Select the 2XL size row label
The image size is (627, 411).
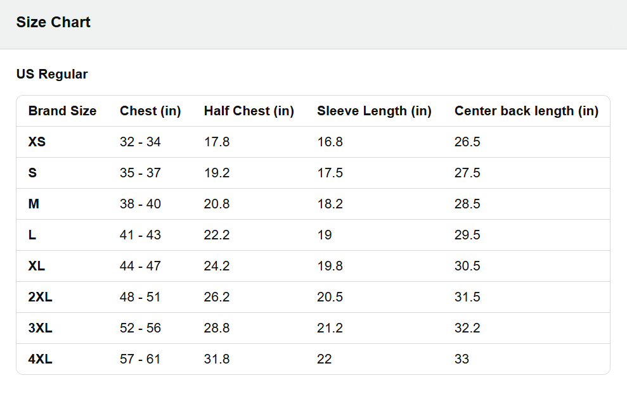point(40,297)
